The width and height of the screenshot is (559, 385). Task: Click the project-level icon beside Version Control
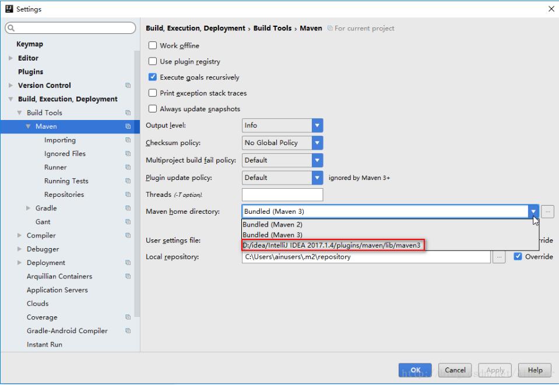(128, 86)
